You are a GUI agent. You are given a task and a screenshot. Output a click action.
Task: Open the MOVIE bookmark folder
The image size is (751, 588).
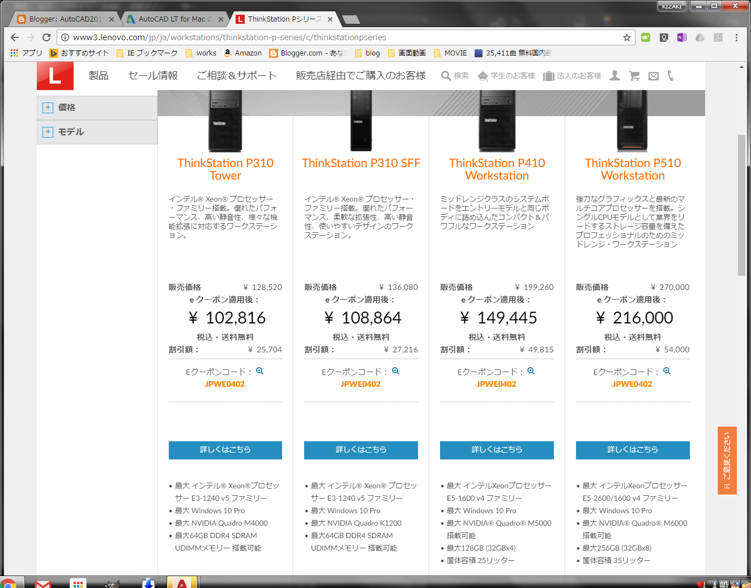click(450, 53)
